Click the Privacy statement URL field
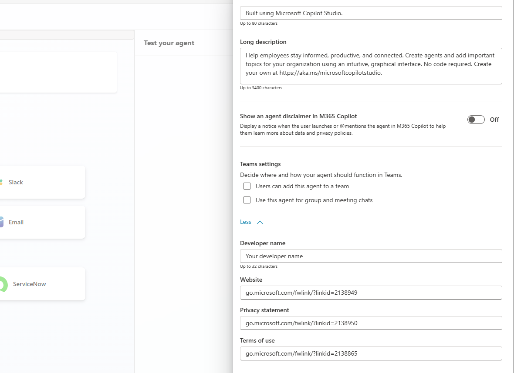Image resolution: width=514 pixels, height=373 pixels. pyautogui.click(x=371, y=323)
